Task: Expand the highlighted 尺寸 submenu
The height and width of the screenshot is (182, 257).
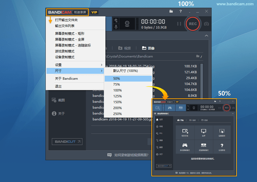Action: pyautogui.click(x=75, y=71)
